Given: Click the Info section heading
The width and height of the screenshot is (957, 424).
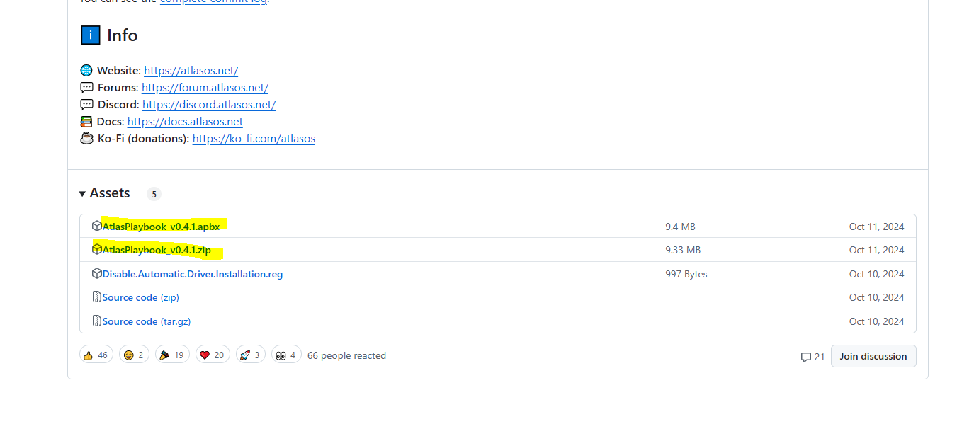Looking at the screenshot, I should [x=122, y=35].
